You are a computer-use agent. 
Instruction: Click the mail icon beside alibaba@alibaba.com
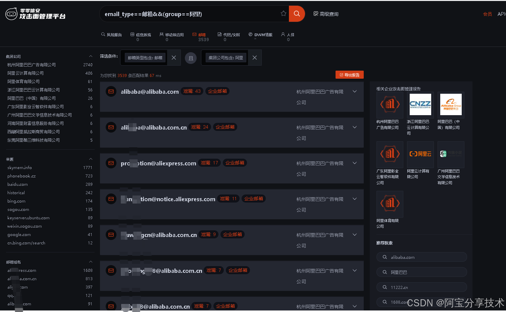pos(111,91)
